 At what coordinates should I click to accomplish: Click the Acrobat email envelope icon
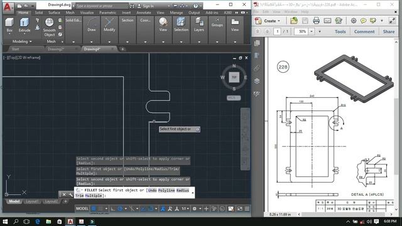click(x=327, y=21)
